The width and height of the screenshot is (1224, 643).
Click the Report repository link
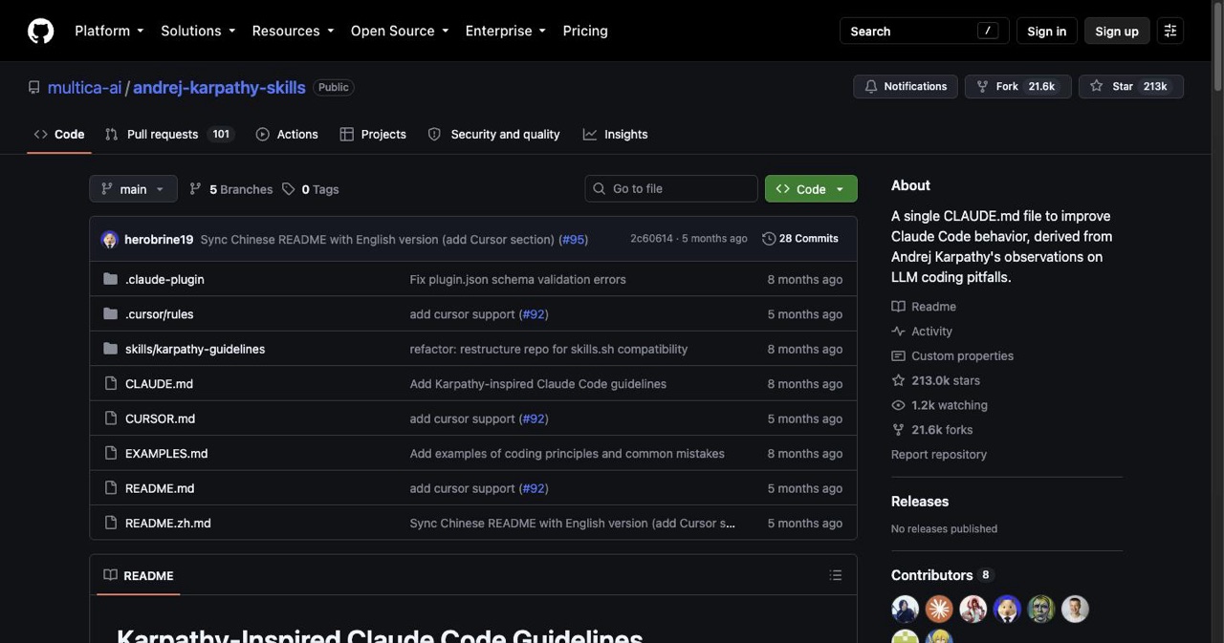coord(939,455)
